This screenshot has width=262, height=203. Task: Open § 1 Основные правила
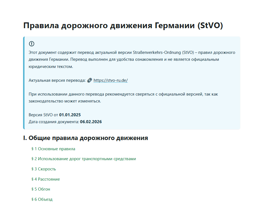tap(53, 149)
